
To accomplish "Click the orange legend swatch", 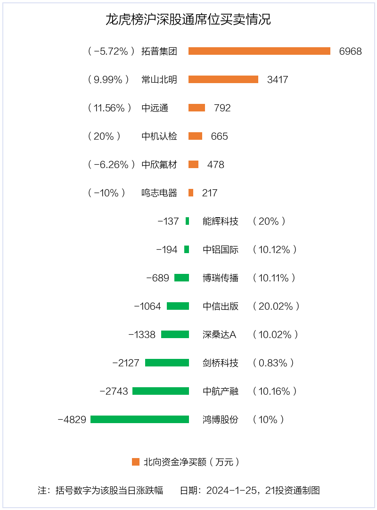I will (135, 461).
